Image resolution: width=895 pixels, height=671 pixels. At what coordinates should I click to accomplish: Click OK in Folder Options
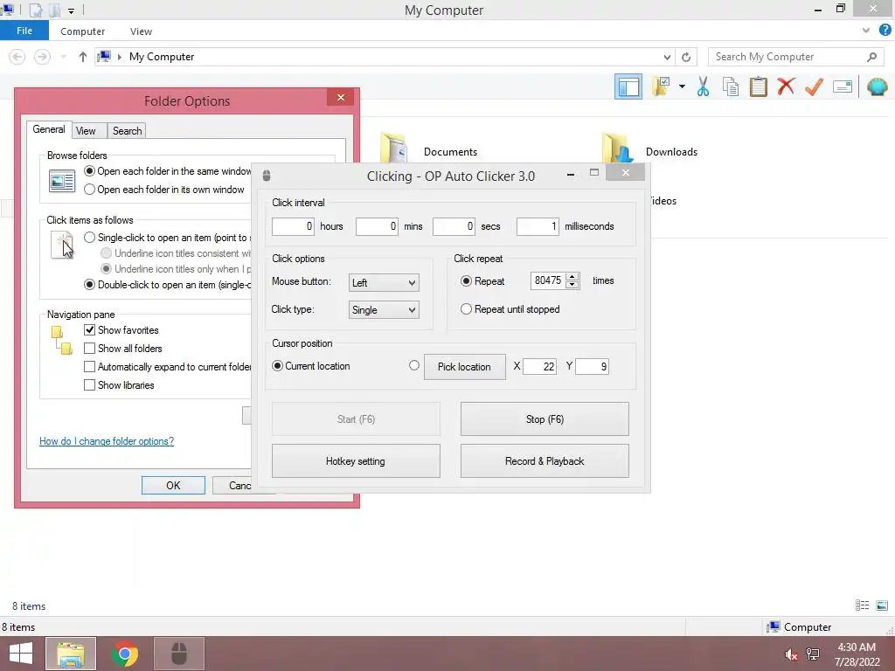click(173, 485)
